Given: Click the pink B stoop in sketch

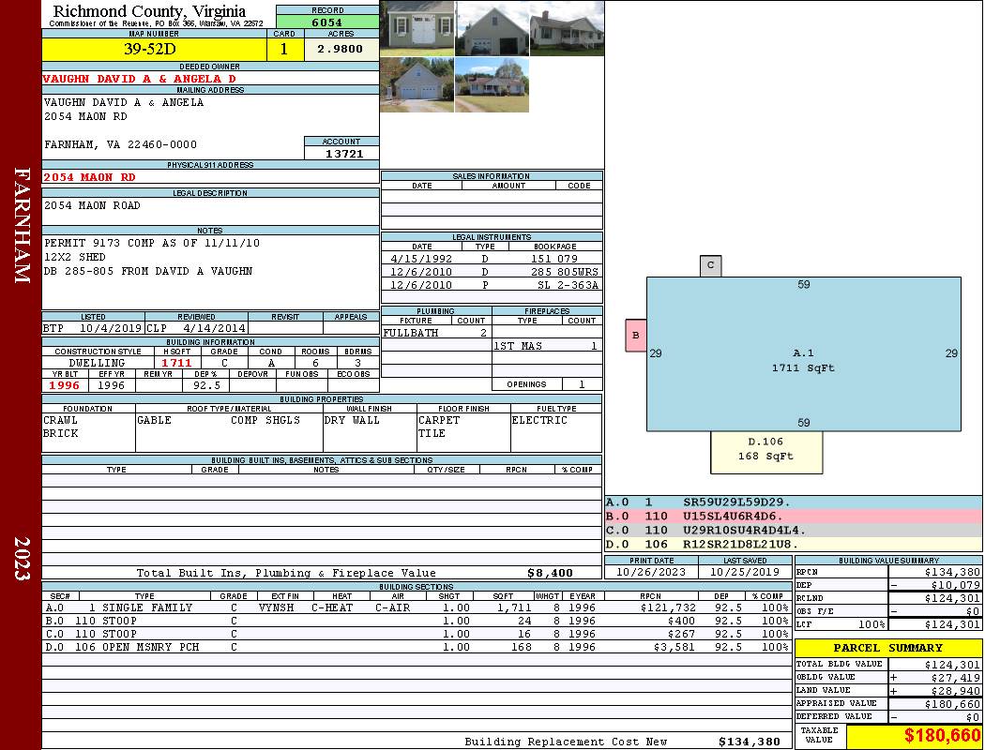Looking at the screenshot, I should click(636, 335).
